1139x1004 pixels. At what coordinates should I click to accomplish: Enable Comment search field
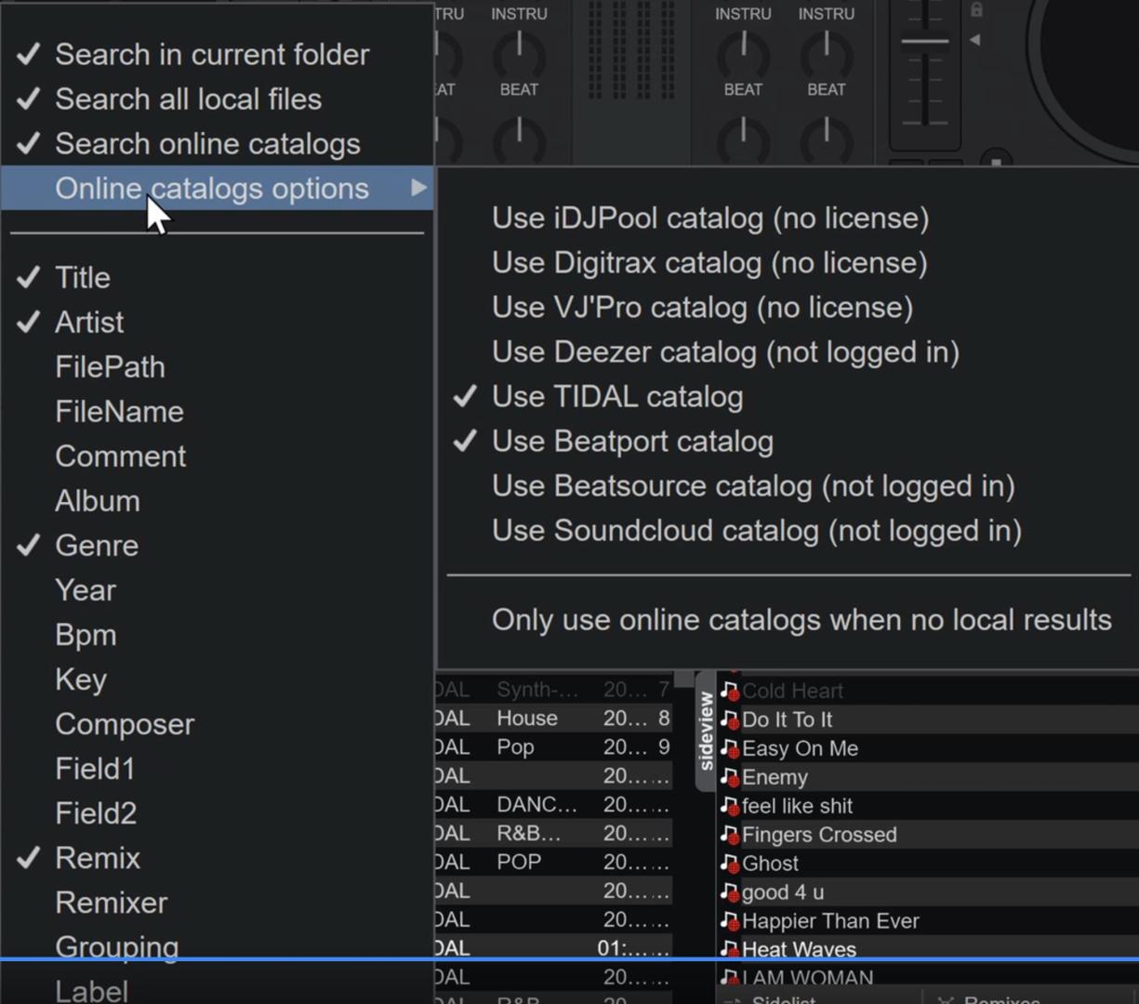217,456
